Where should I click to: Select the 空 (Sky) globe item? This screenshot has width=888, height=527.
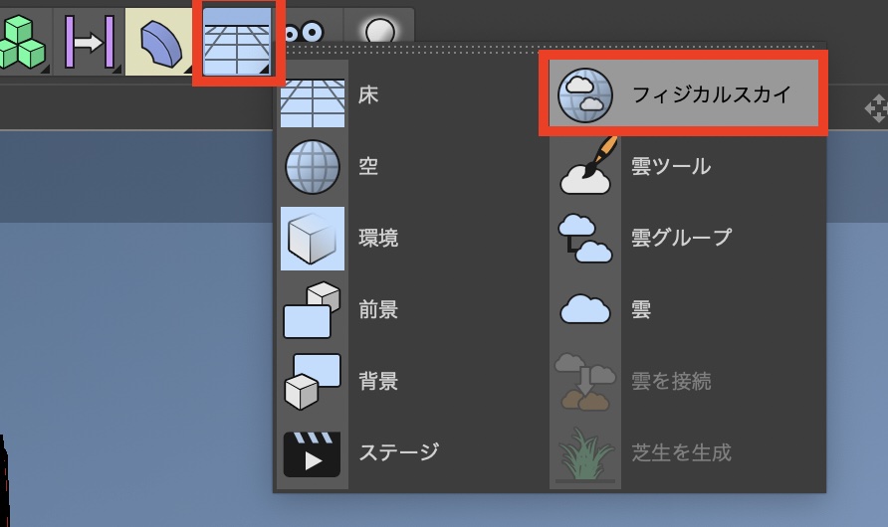pyautogui.click(x=368, y=167)
